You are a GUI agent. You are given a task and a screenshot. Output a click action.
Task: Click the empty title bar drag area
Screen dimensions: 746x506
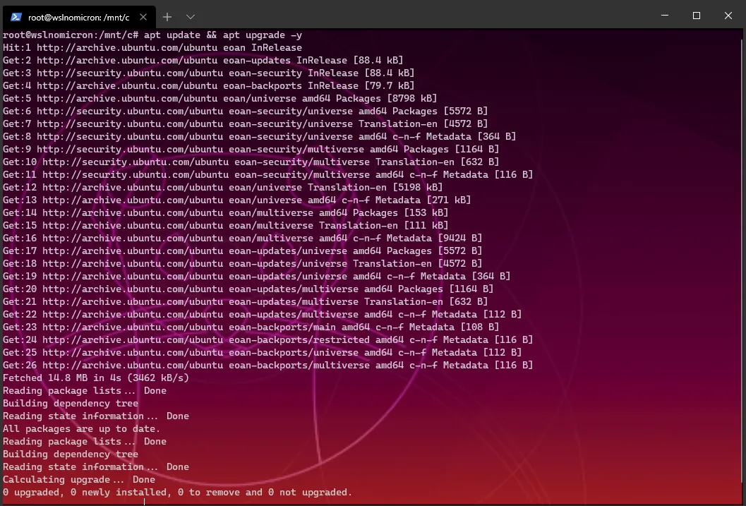click(423, 16)
